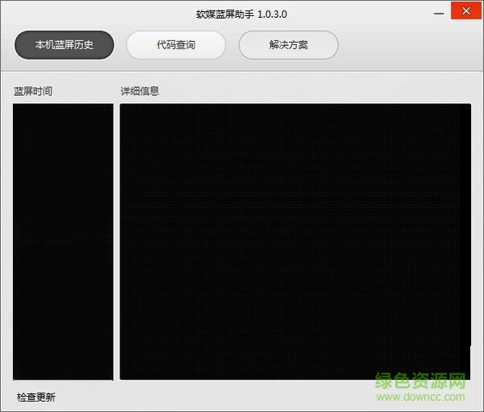The image size is (484, 412).
Task: Click inside the 蓝屏时间 list panel
Action: tap(63, 240)
